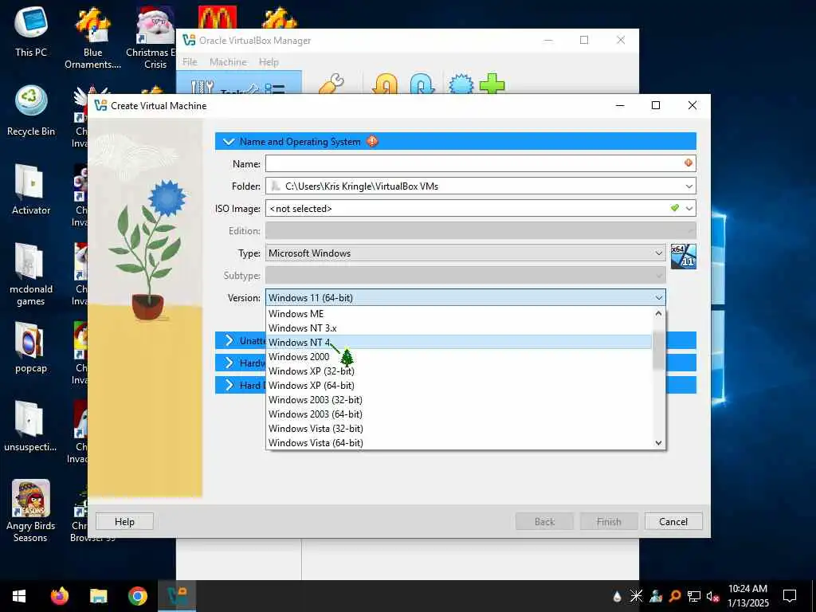
Task: Expand the Hard Disk section chevron
Action: point(228,385)
